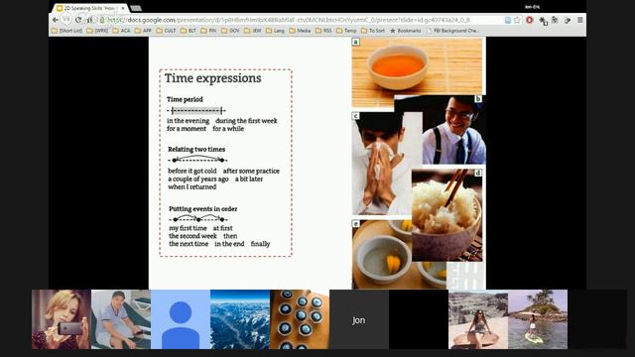Reload the page with the refresh icon
635x357 pixels.
tap(79, 20)
